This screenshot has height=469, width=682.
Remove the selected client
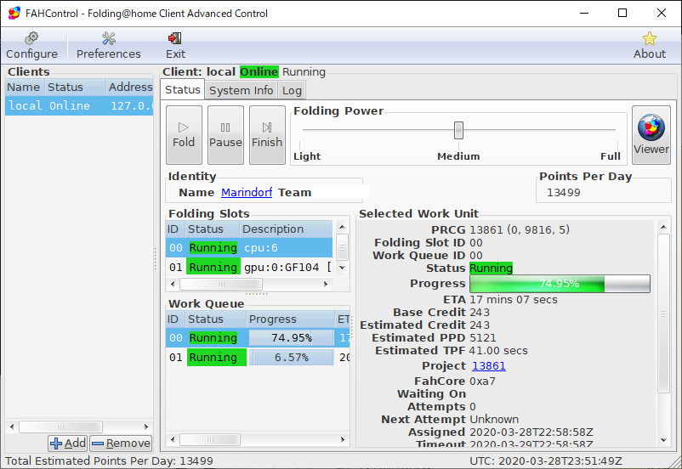(120, 443)
